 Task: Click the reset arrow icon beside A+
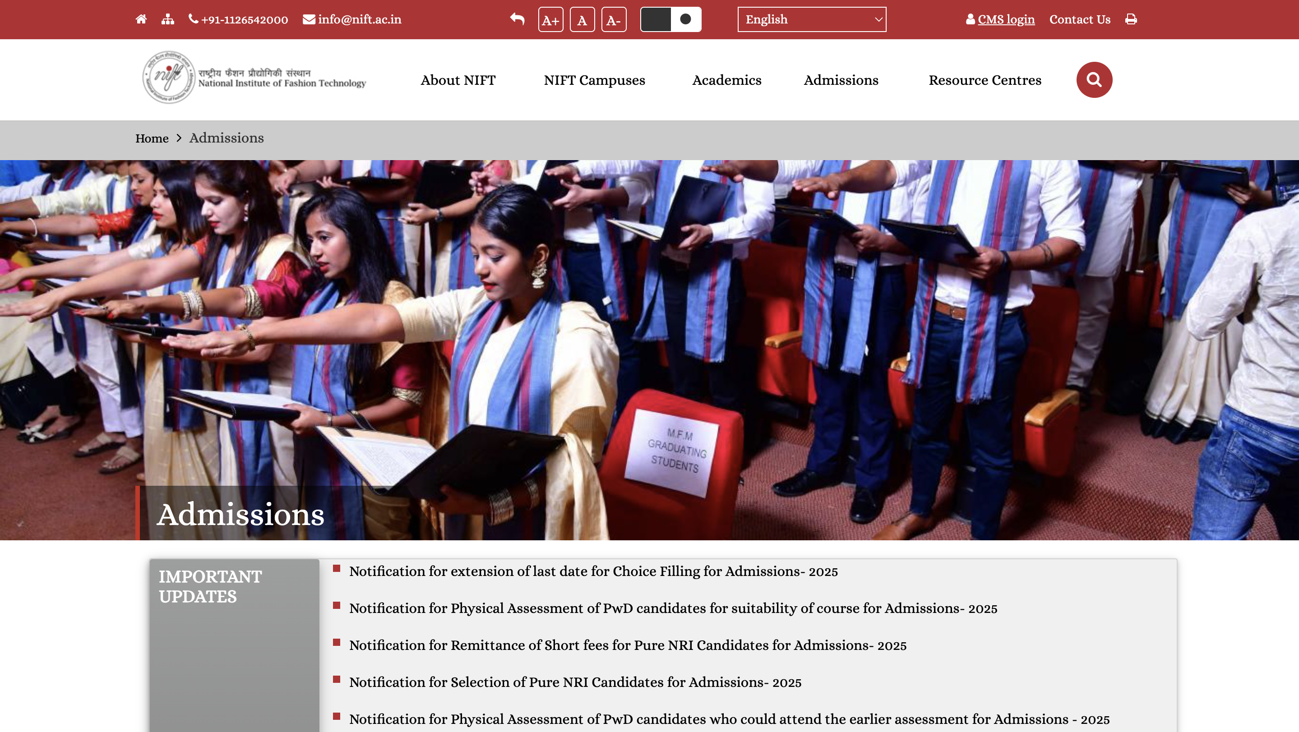coord(518,19)
